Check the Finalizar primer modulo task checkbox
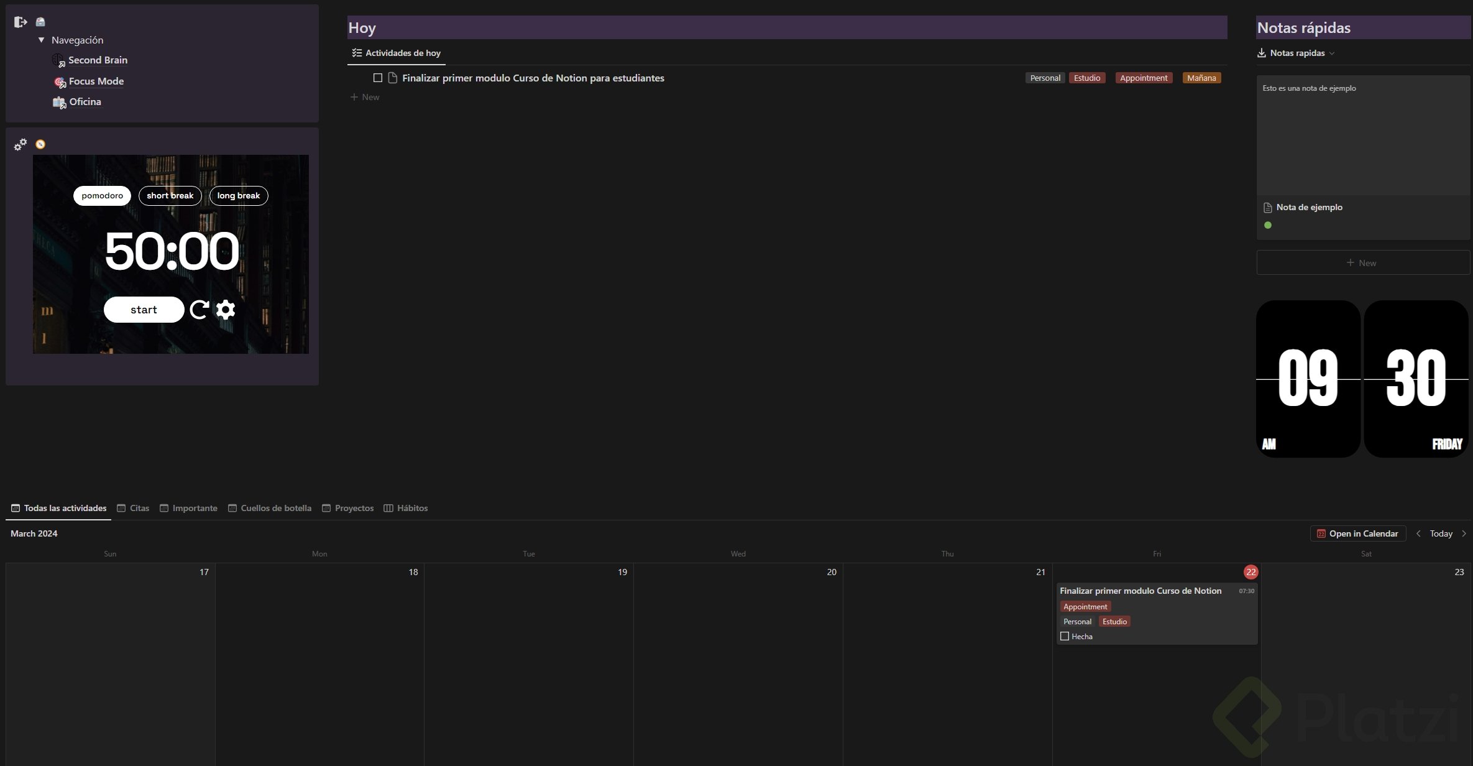This screenshot has width=1473, height=766. click(377, 78)
